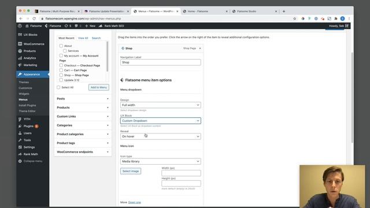Switch to the Most Recent tab
The width and height of the screenshot is (370, 208).
[x=66, y=38]
